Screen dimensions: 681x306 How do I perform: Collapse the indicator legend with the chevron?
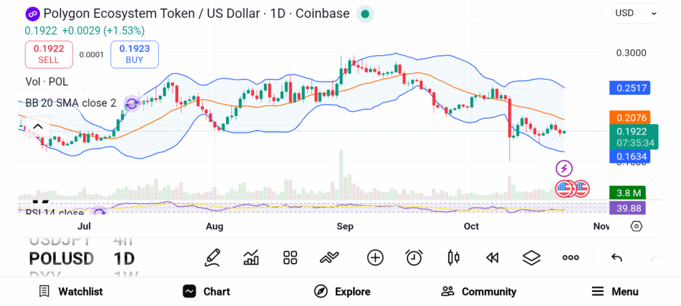coord(37,127)
